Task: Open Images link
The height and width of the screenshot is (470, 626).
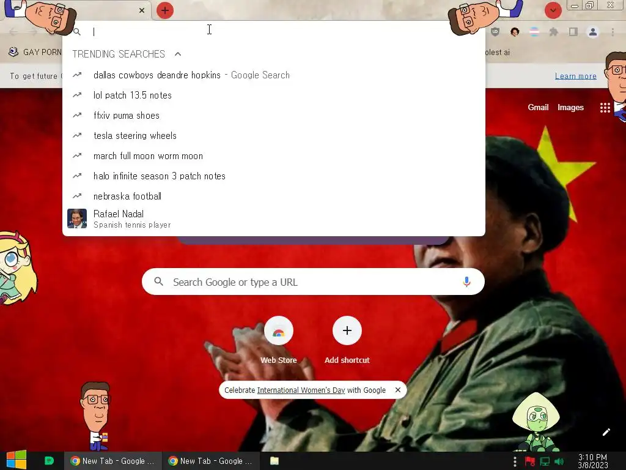Action: point(570,107)
